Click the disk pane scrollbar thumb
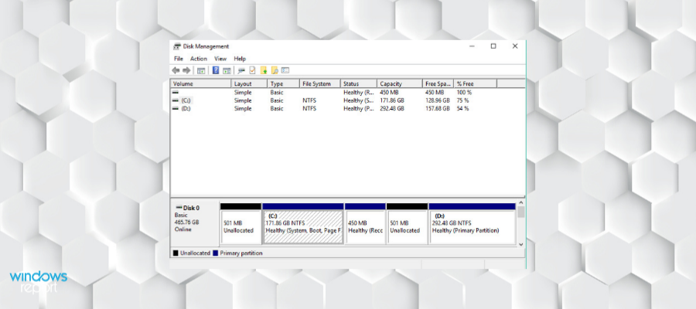696x309 pixels. (x=521, y=212)
